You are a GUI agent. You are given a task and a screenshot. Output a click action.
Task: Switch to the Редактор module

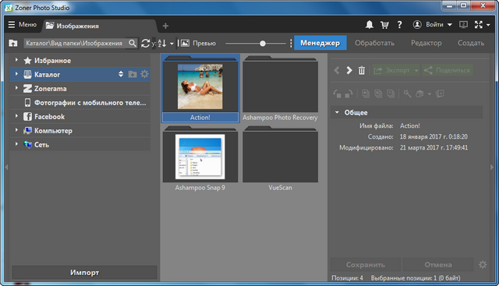[426, 43]
